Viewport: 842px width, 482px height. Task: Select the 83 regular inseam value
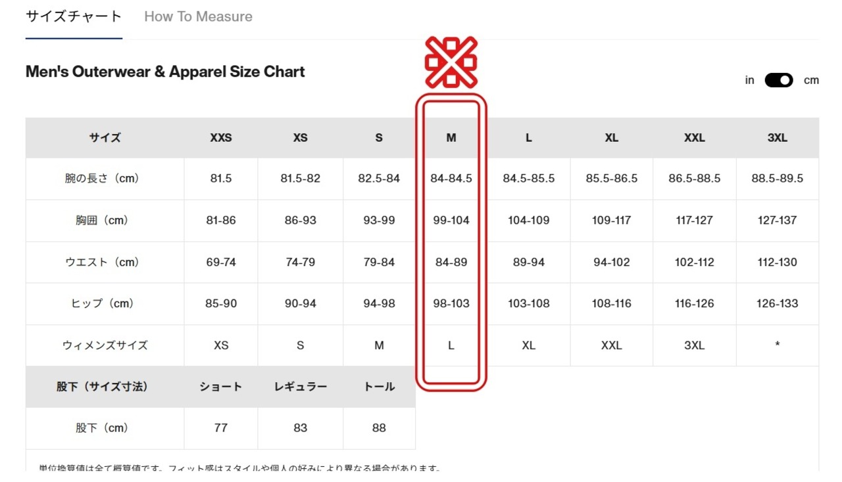tap(300, 428)
